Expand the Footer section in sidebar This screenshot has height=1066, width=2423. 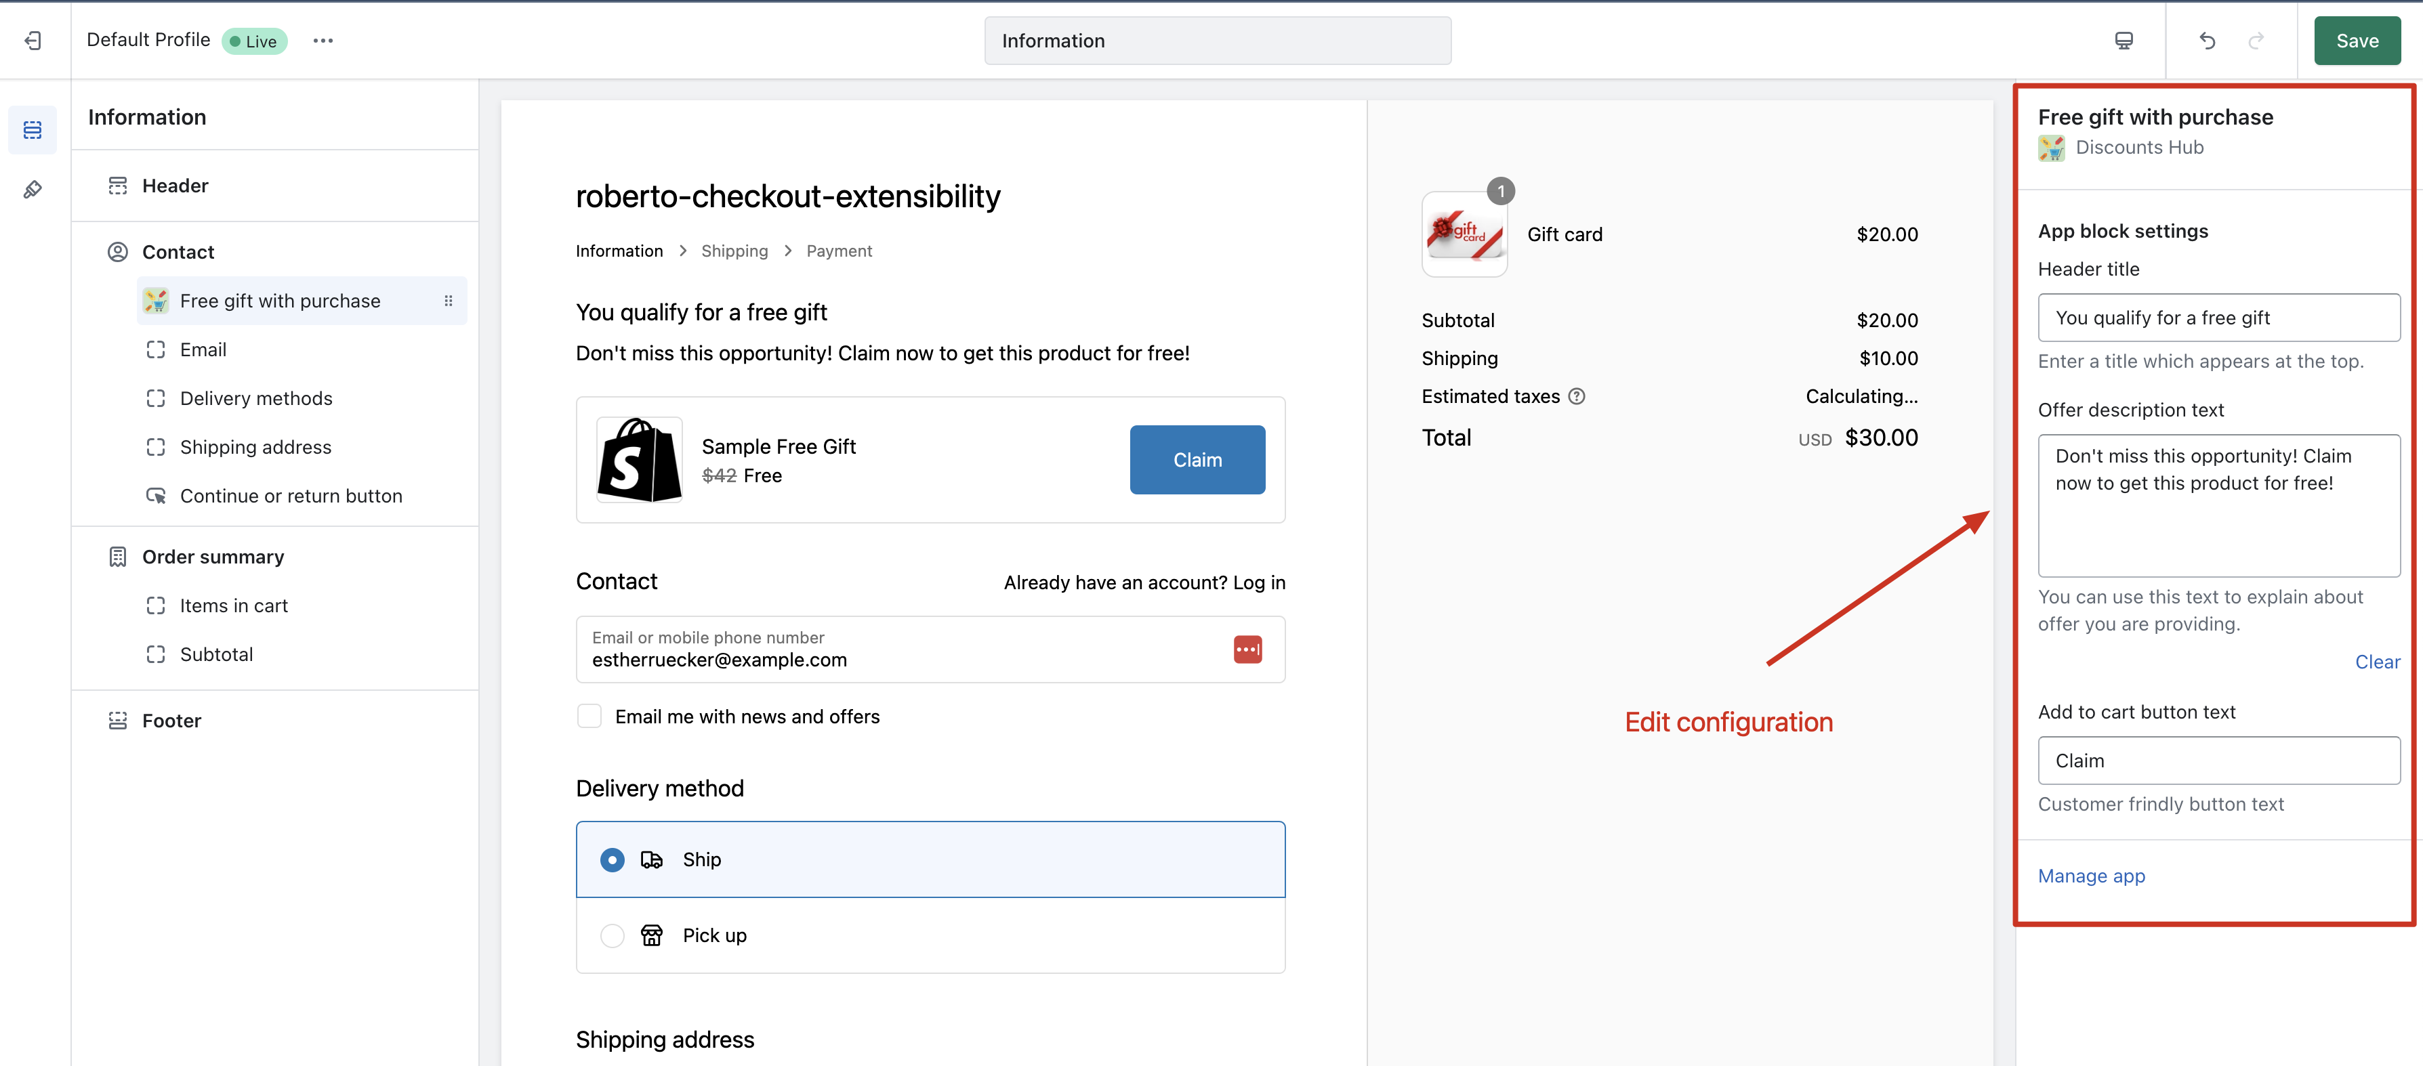(x=171, y=721)
